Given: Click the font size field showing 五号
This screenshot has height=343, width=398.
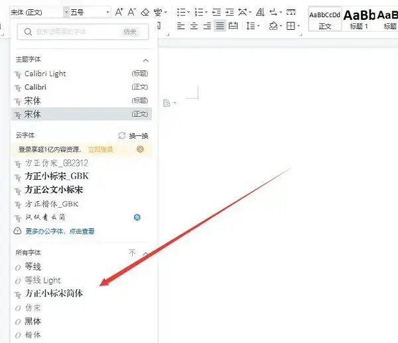Looking at the screenshot, I should click(x=88, y=12).
